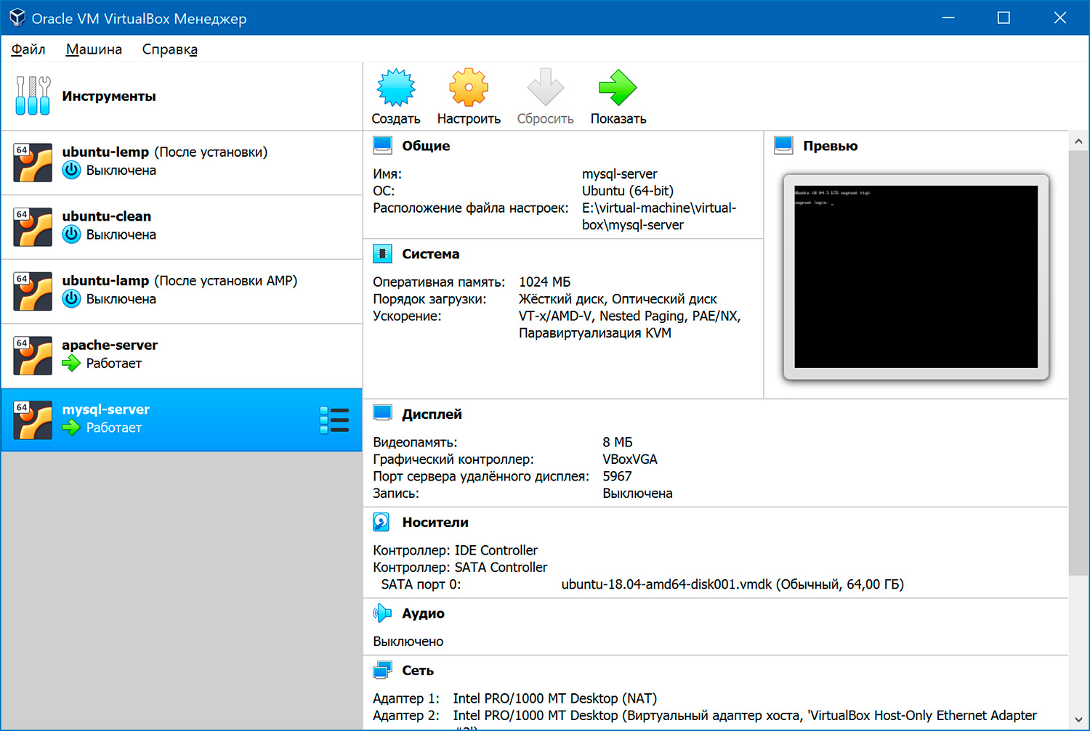Click Intel PRO/1000 MT Desktop (NAT) adapter text
This screenshot has height=731, width=1090.
[554, 698]
